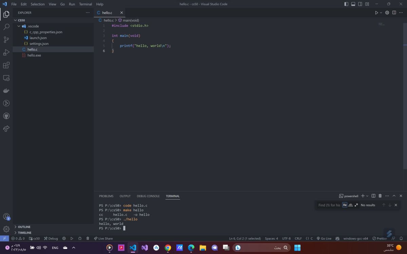
Task: Click Go Live in status bar
Action: pyautogui.click(x=324, y=238)
